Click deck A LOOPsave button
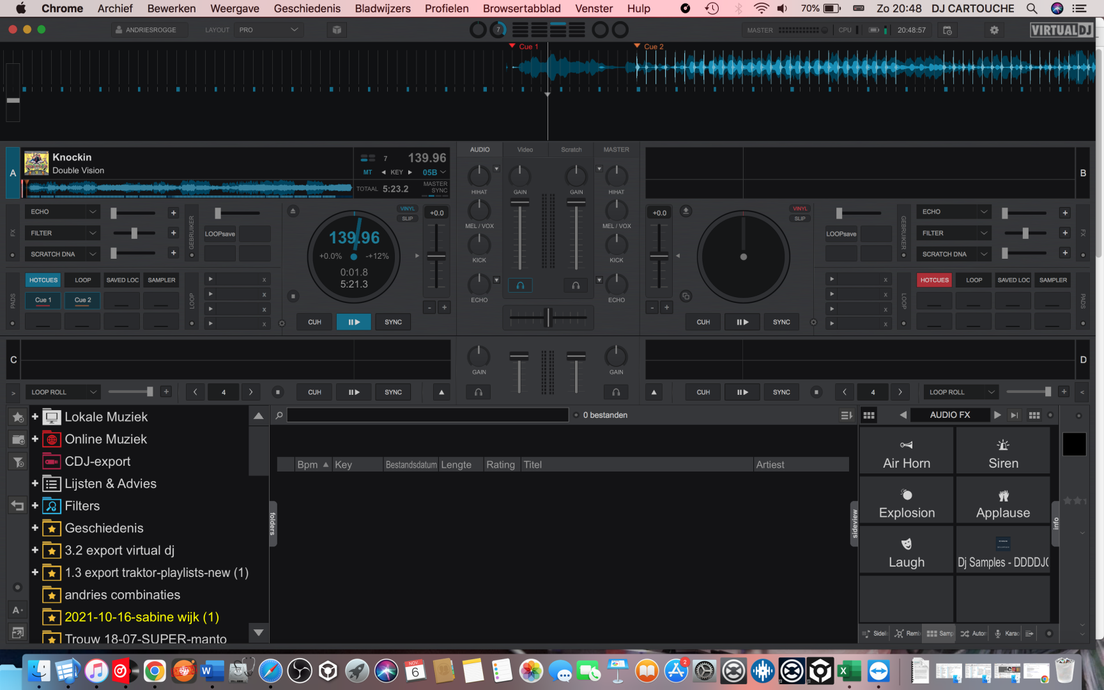The height and width of the screenshot is (690, 1104). pos(220,234)
